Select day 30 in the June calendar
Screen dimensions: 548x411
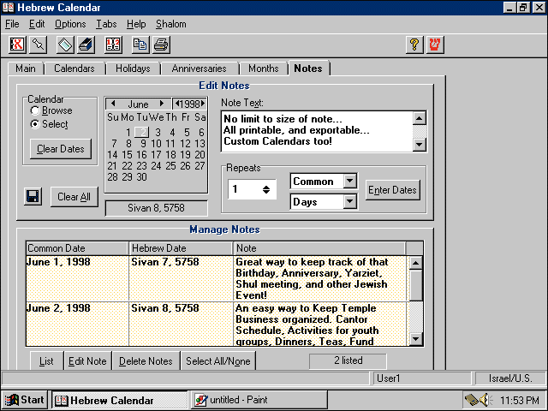point(141,177)
